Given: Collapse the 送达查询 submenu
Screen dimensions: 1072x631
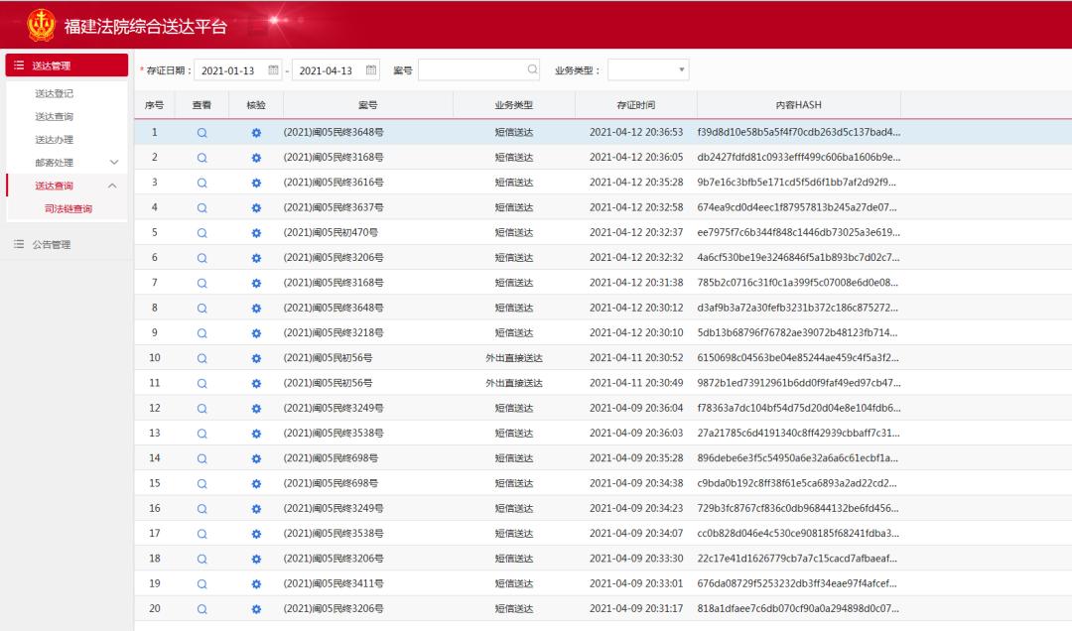Looking at the screenshot, I should coord(113,186).
